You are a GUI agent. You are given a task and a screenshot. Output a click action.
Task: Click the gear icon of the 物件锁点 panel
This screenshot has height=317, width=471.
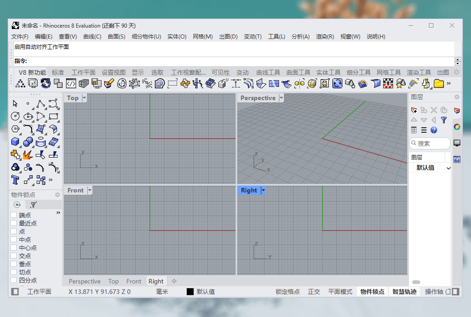pos(58,195)
